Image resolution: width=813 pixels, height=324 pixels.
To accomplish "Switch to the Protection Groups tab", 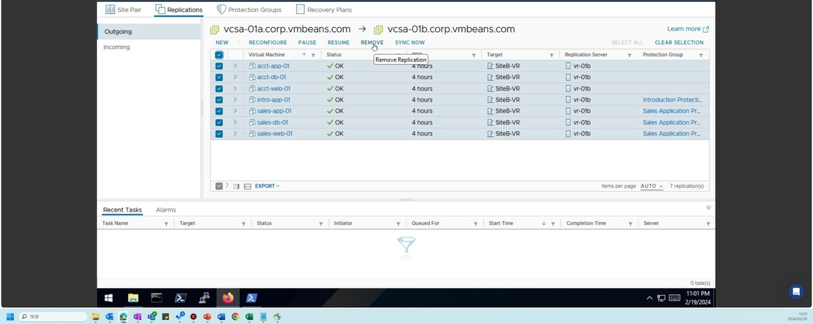I will (249, 10).
